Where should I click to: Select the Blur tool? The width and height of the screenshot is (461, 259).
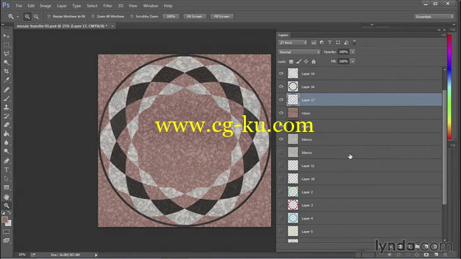point(6,142)
